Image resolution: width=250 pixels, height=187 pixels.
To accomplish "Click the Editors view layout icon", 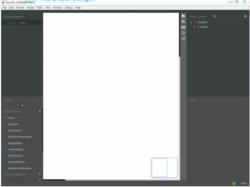I will click(183, 22).
